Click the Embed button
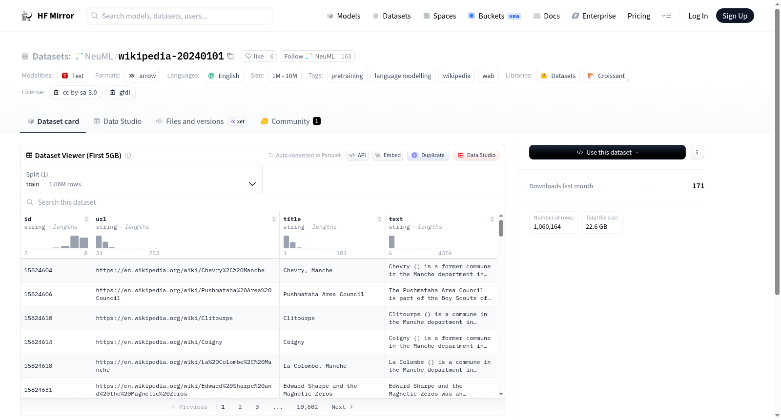The height and width of the screenshot is (420, 781). (388, 155)
